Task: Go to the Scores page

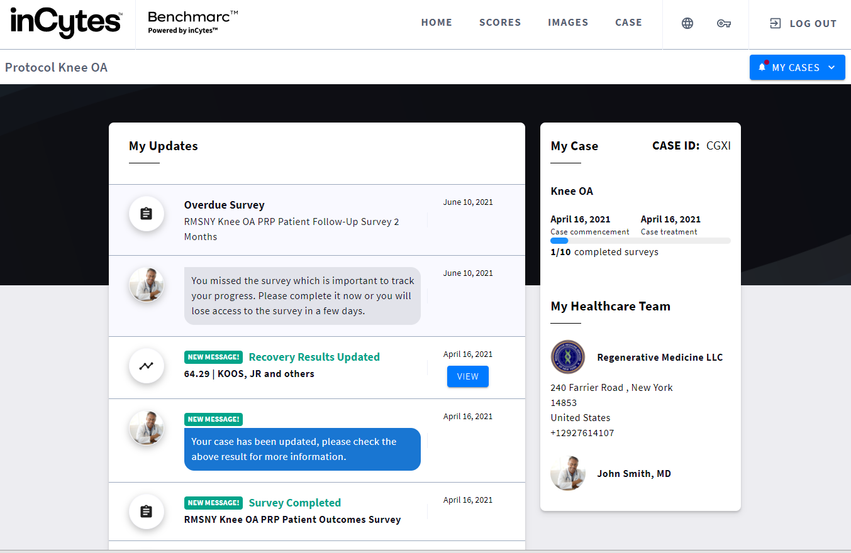Action: (500, 23)
